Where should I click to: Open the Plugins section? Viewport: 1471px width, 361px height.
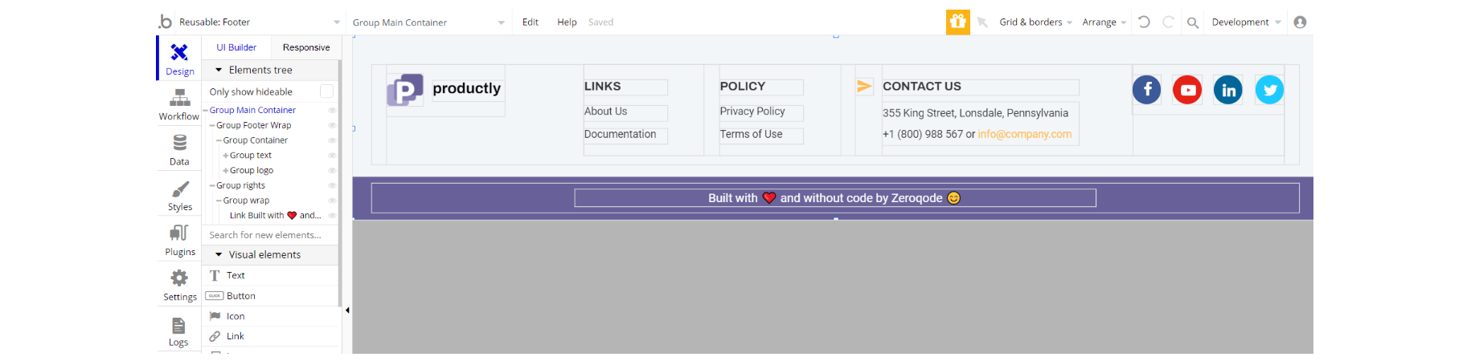179,240
